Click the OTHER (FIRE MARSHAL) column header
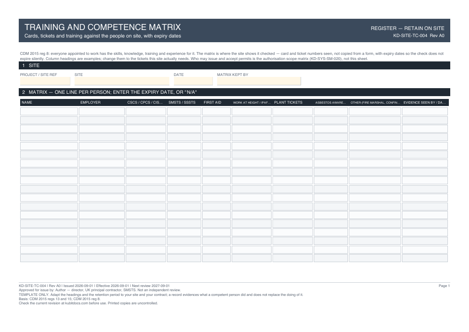This screenshot has width=469, height=332. point(375,102)
